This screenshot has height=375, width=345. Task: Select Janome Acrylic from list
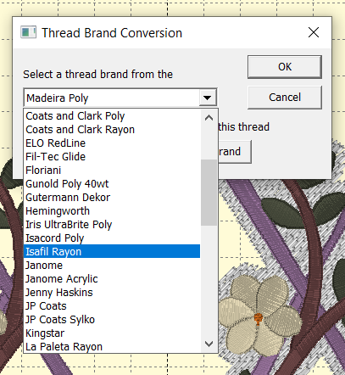point(112,279)
